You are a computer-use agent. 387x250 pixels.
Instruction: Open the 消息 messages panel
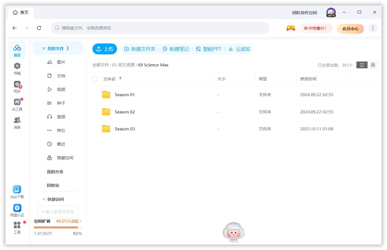point(17,122)
